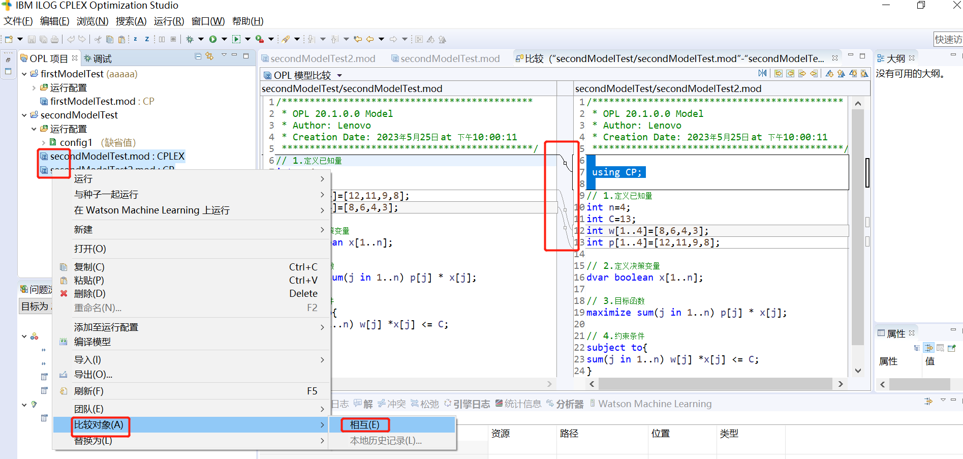Click the Copy toolbar icon
The height and width of the screenshot is (459, 963).
109,39
